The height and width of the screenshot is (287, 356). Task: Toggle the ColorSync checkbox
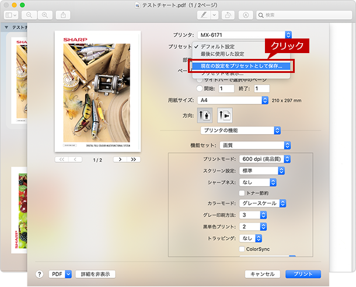coord(242,249)
